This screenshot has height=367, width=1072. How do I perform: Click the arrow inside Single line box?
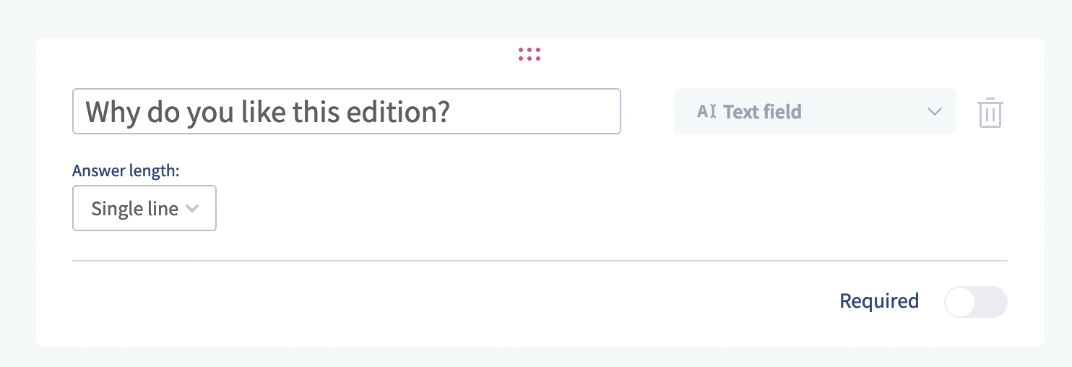pos(192,209)
